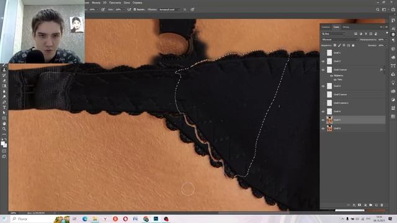The width and height of the screenshot is (397, 223).
Task: Filter layers by type layers icon
Action: [x=366, y=33]
